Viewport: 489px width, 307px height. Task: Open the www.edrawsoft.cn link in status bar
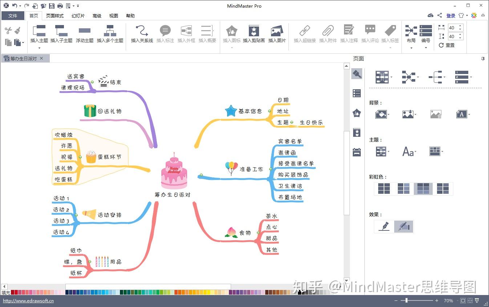pyautogui.click(x=28, y=301)
